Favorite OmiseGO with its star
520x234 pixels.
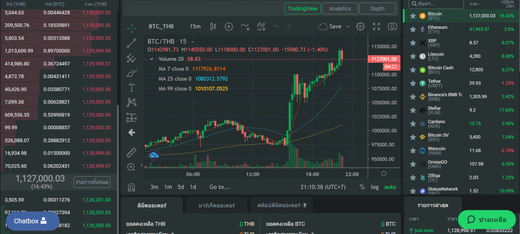[413, 164]
